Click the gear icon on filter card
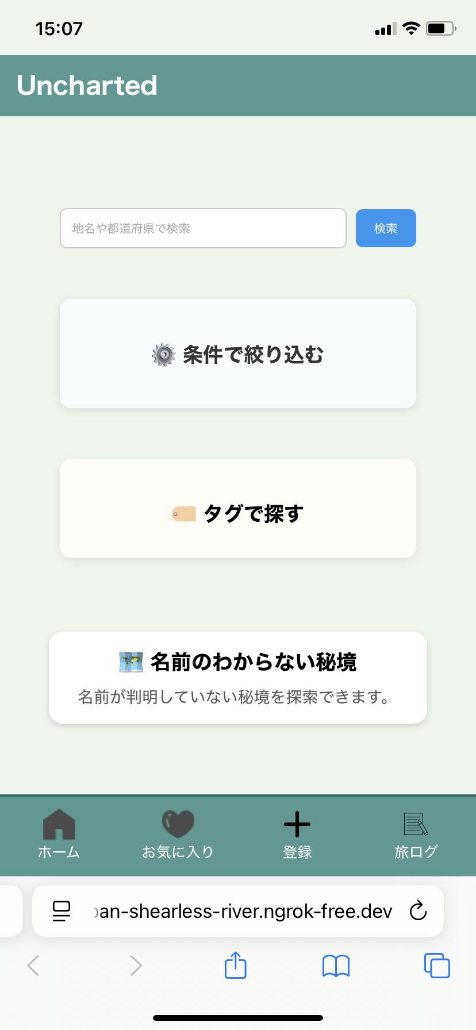The height and width of the screenshot is (1030, 476). click(164, 355)
